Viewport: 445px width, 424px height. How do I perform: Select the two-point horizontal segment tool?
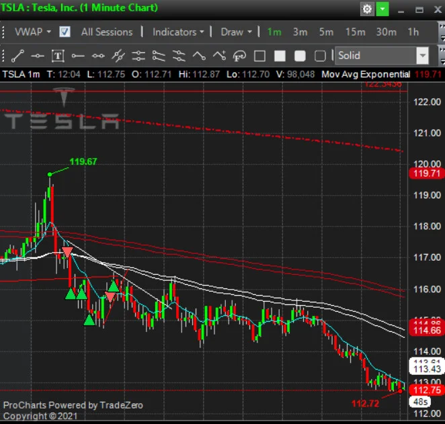pos(98,56)
